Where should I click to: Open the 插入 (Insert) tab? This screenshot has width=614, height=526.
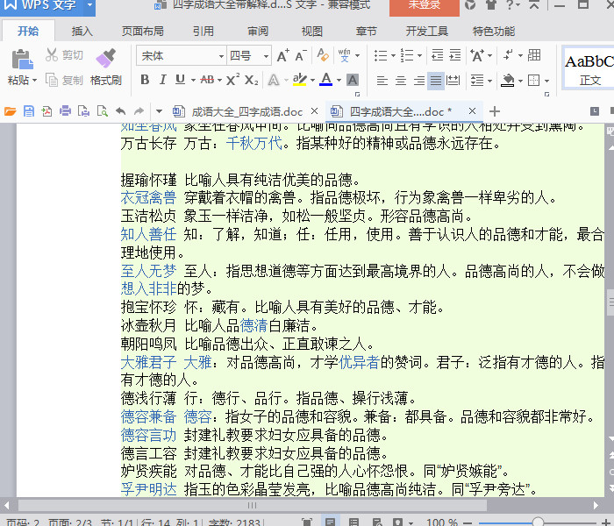pos(82,31)
